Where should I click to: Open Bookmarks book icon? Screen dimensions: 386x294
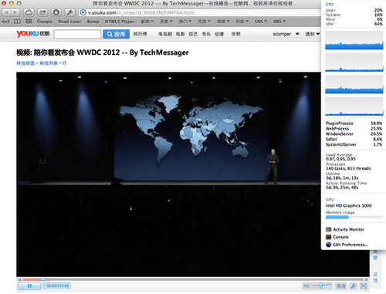(17, 22)
